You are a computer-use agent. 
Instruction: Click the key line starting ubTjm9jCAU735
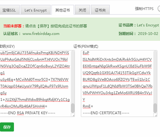pyautogui.click(x=35, y=53)
